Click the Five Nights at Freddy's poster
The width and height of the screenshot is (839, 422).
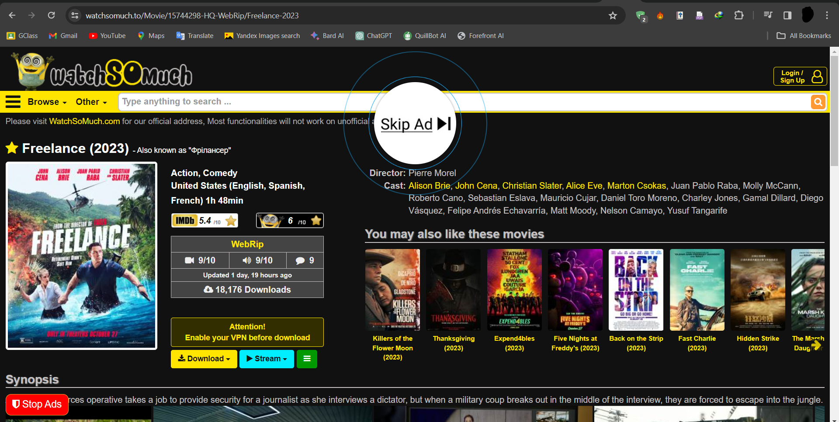(575, 290)
